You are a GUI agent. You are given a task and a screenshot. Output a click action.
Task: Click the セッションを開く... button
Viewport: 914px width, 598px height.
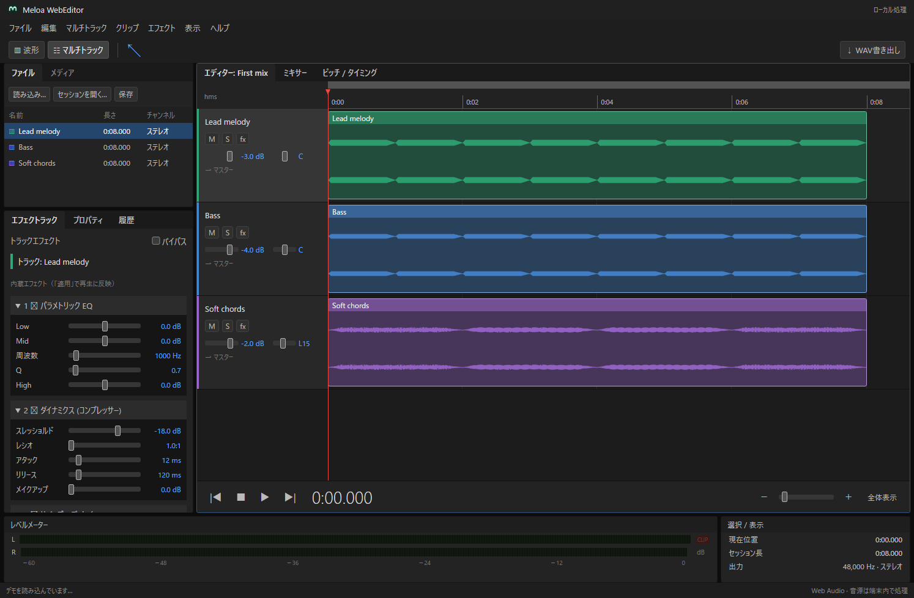tap(82, 94)
